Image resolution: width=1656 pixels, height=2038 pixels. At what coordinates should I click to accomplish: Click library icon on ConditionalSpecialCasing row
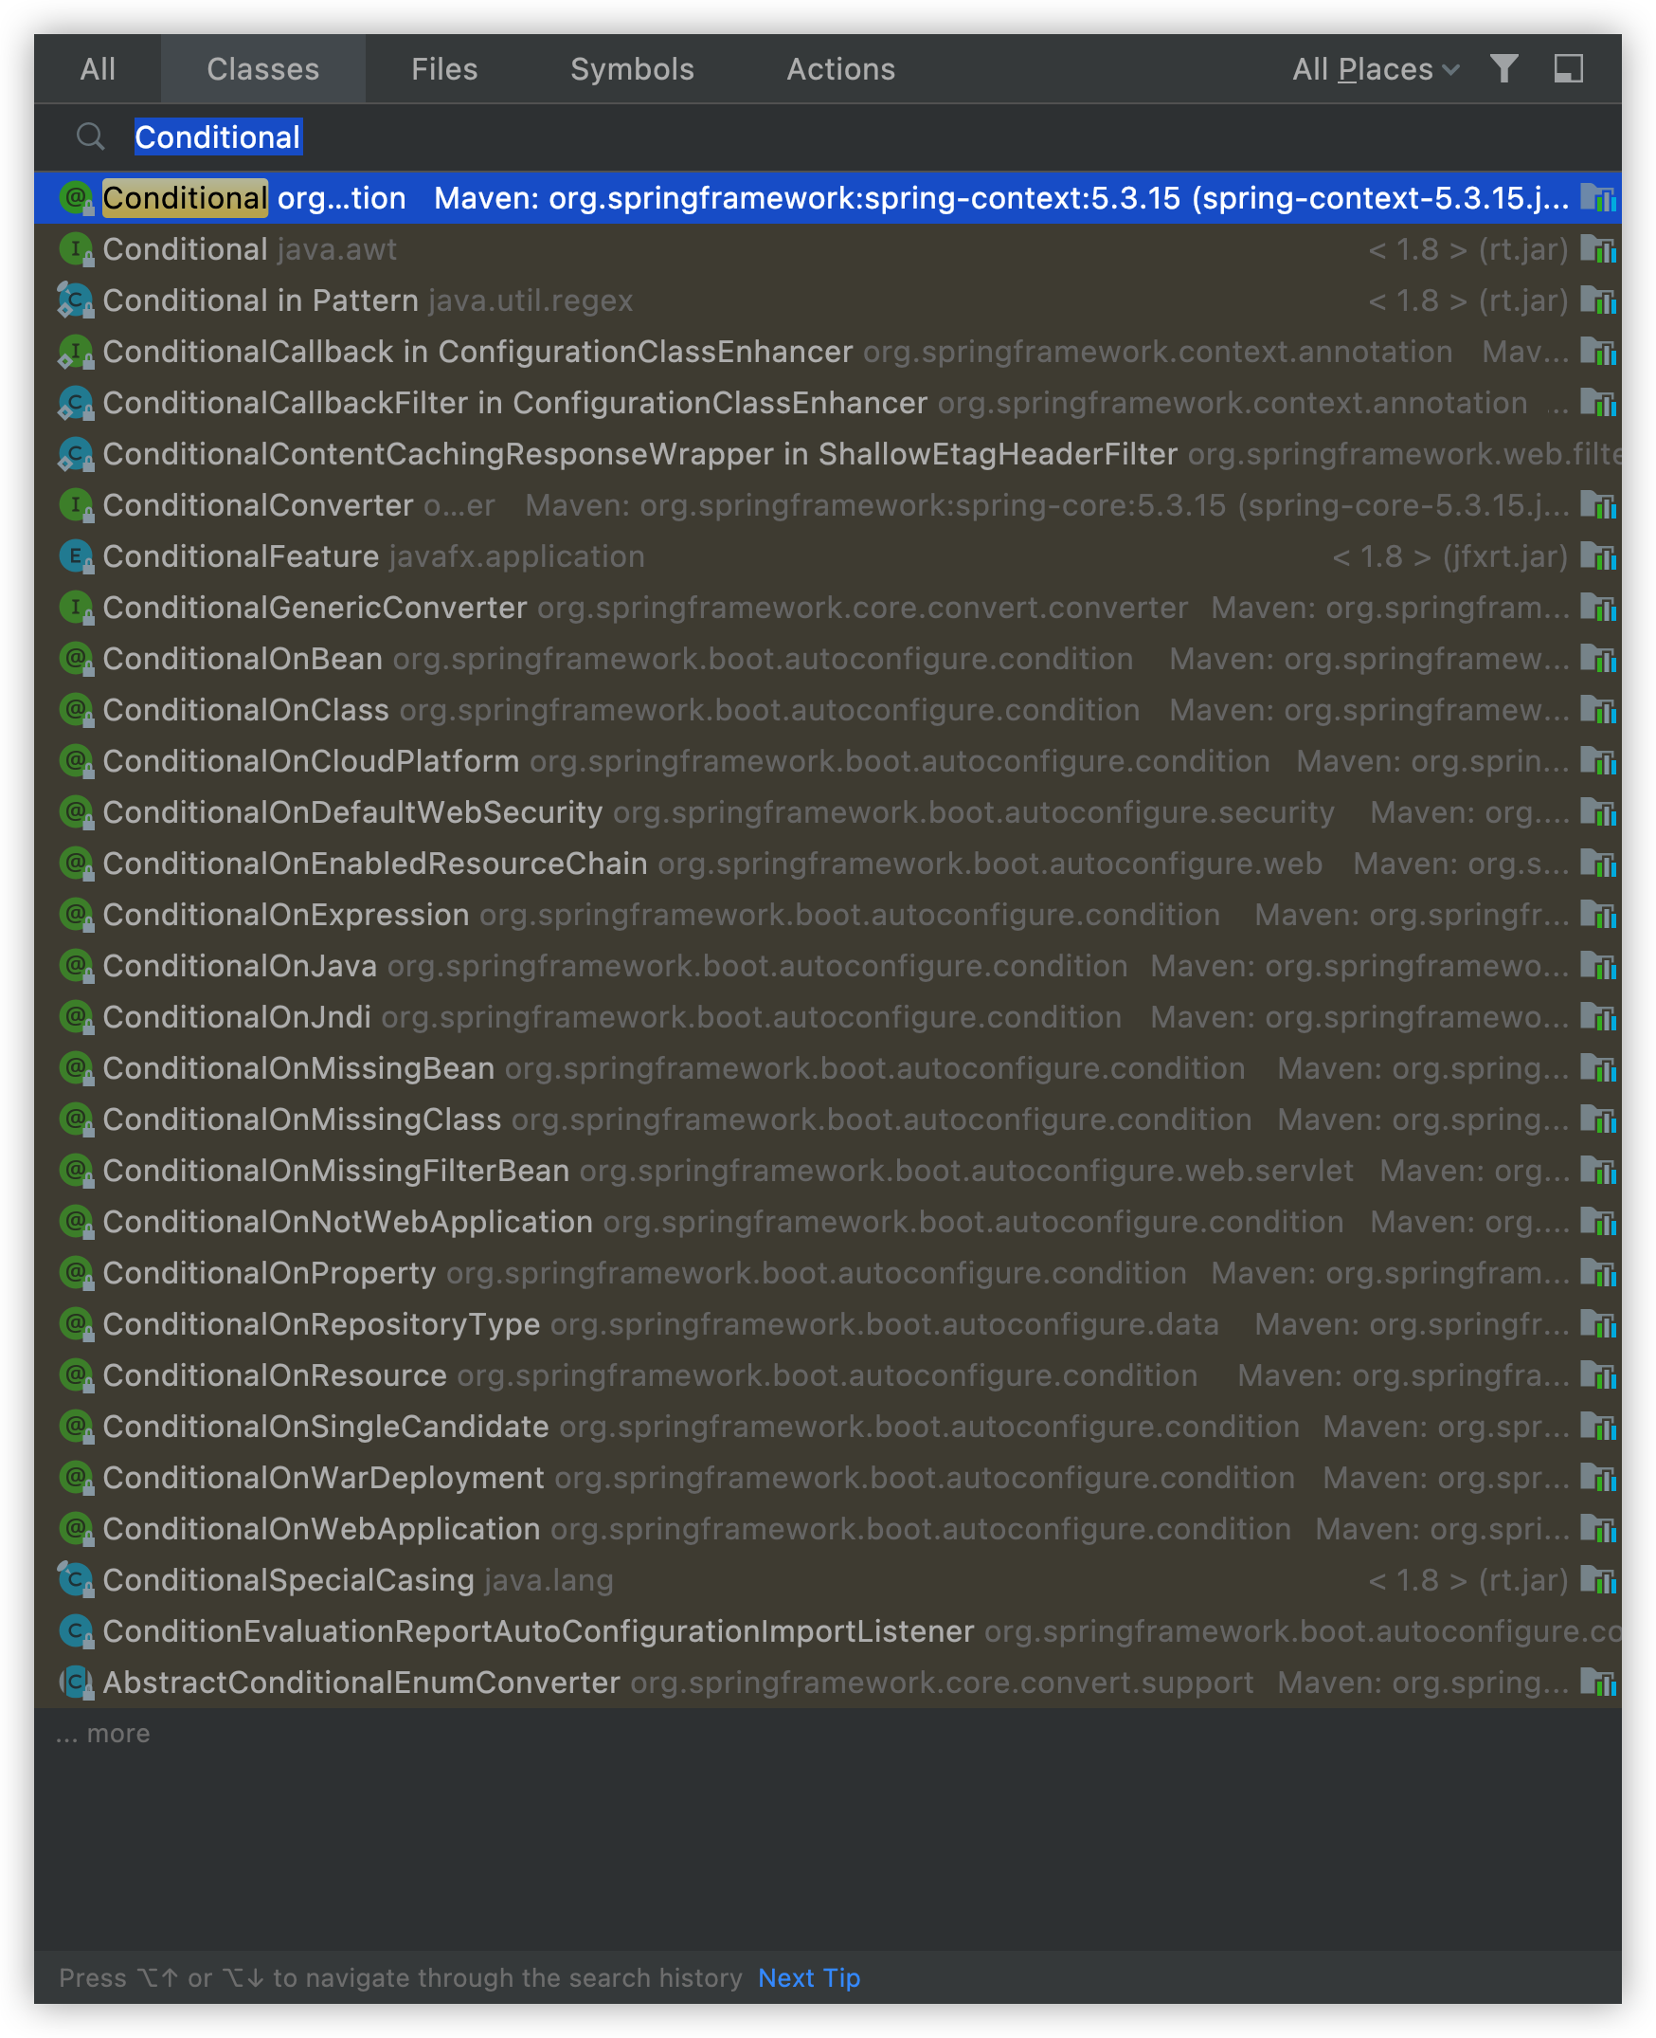point(1598,1580)
